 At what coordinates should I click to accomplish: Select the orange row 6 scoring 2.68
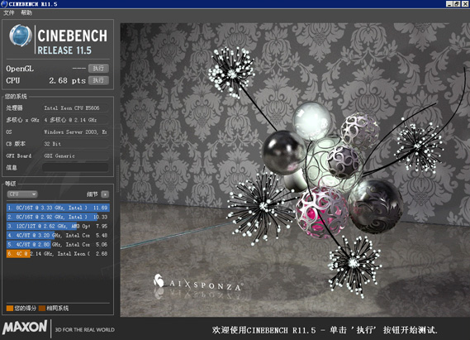coord(58,254)
